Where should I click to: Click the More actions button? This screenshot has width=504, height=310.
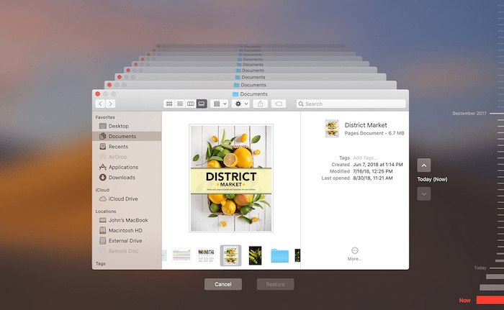pos(354,254)
